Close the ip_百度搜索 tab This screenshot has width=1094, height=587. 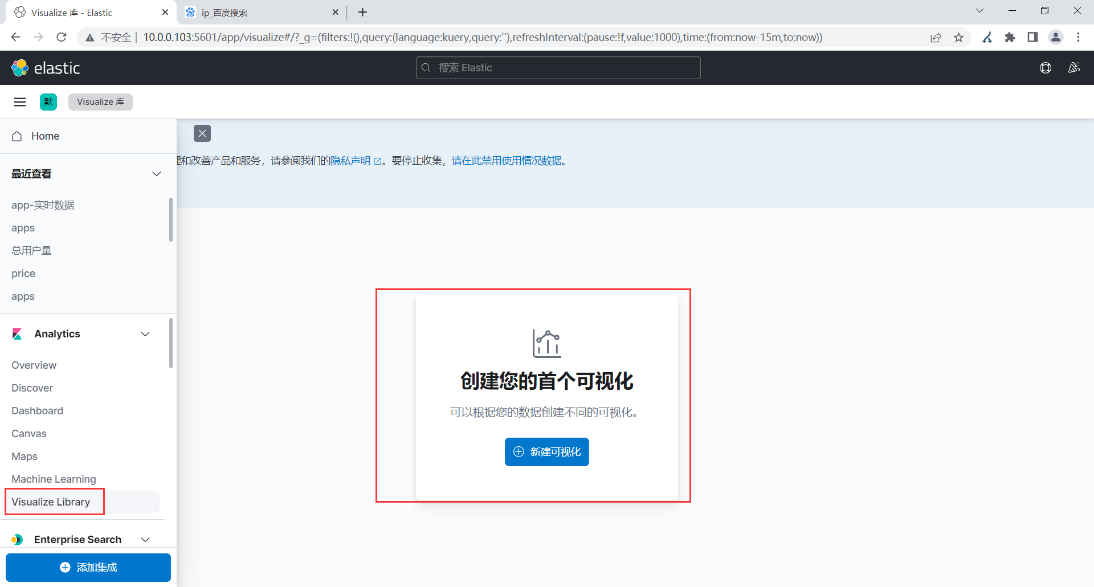(335, 12)
